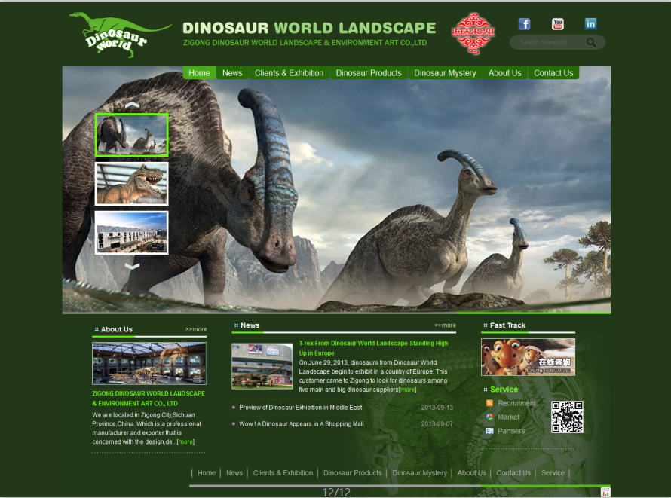Image resolution: width=671 pixels, height=498 pixels.
Task: Click the >>more link in About Us section
Action: pos(196,329)
